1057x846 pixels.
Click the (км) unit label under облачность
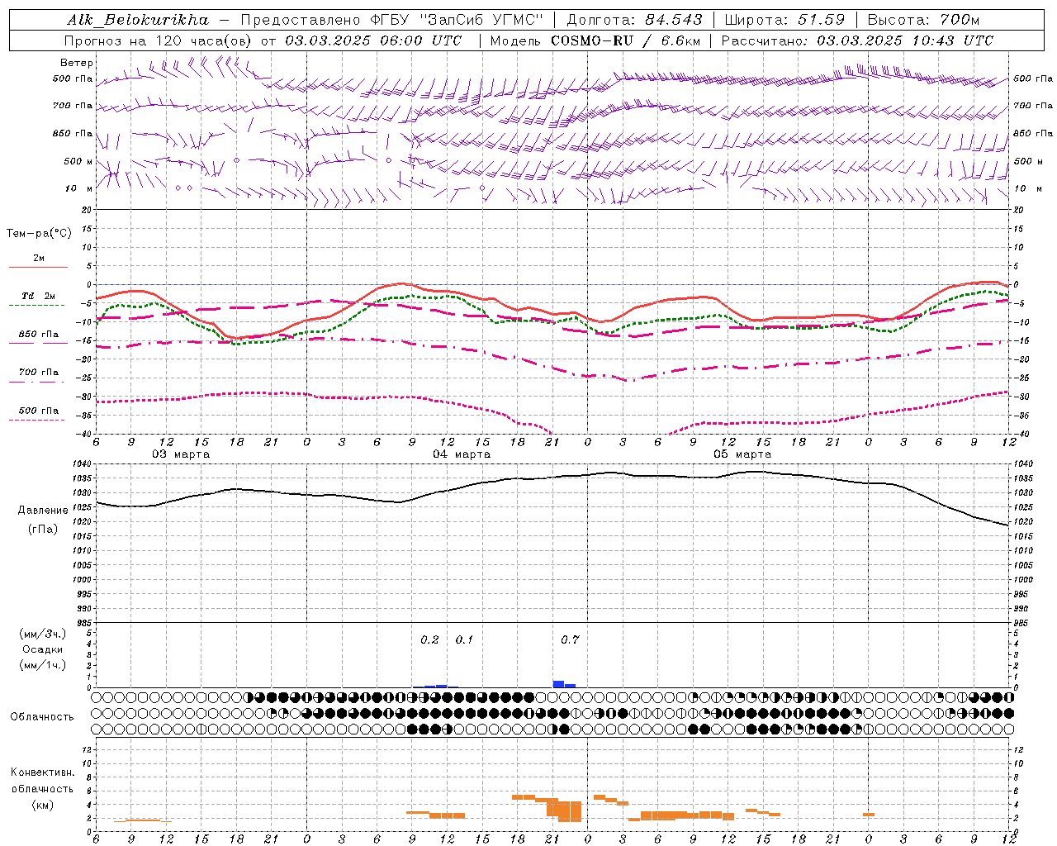(42, 805)
